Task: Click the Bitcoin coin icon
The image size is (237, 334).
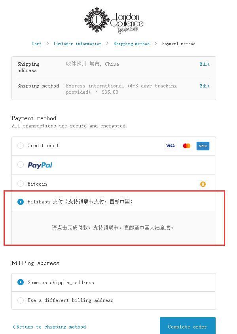Action: 203,184
